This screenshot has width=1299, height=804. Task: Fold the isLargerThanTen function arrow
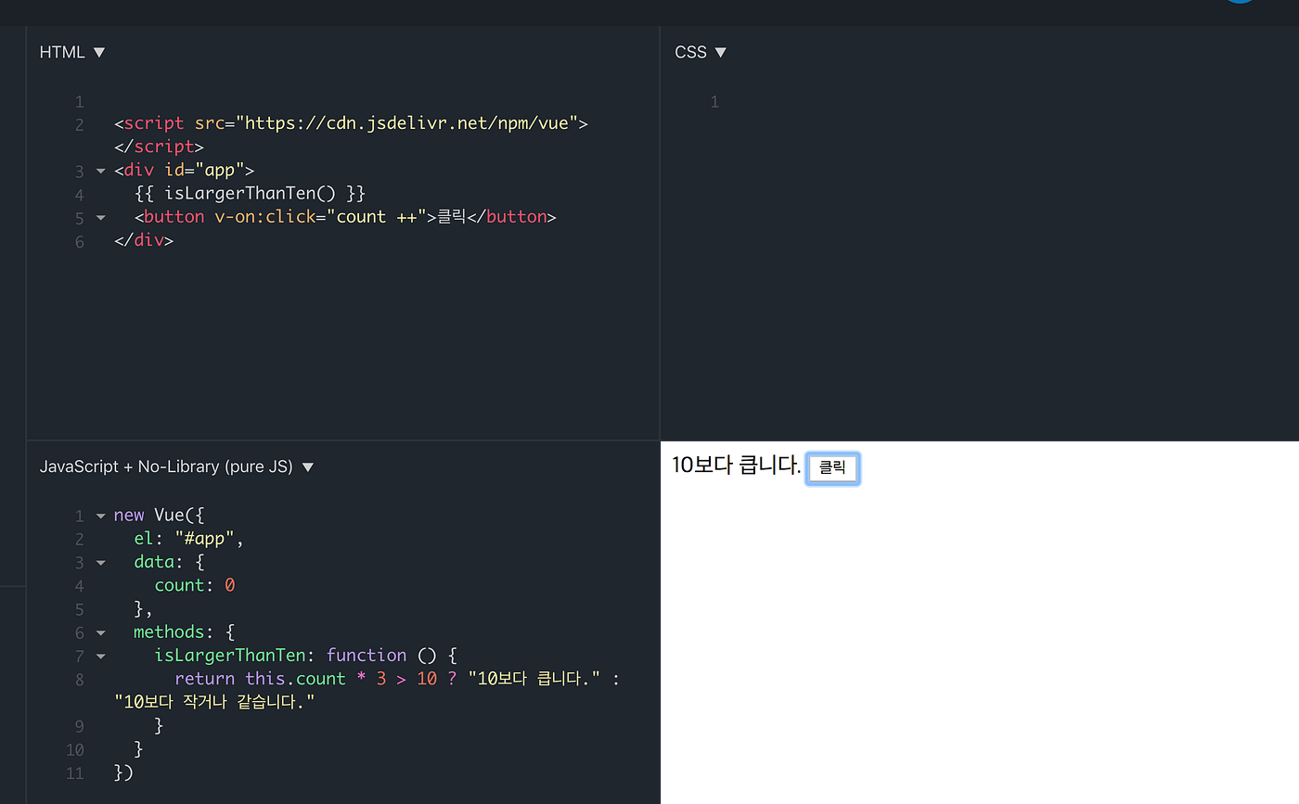[101, 656]
